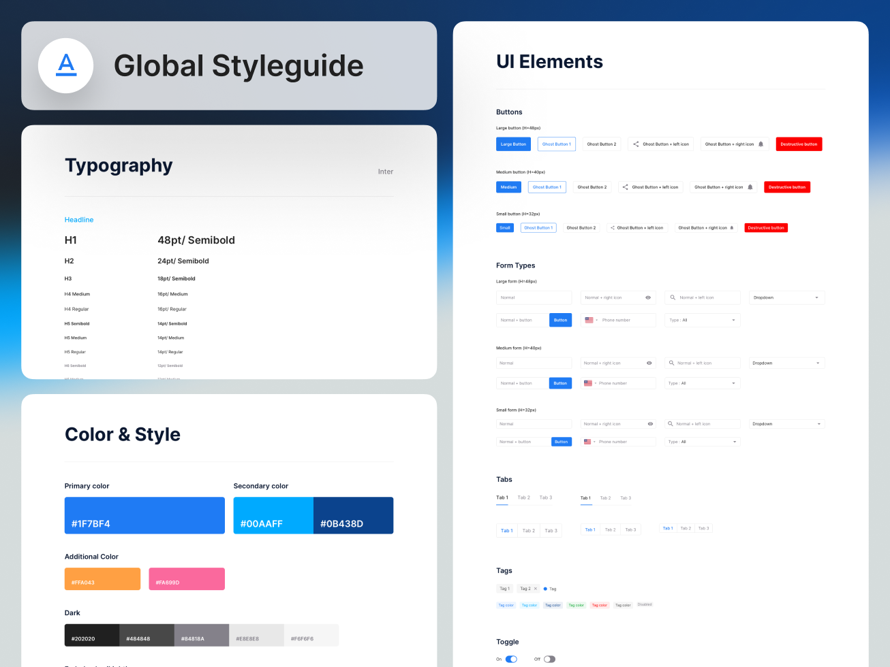Select the #1F7BF4 primary color swatch
The height and width of the screenshot is (667, 890).
144,515
